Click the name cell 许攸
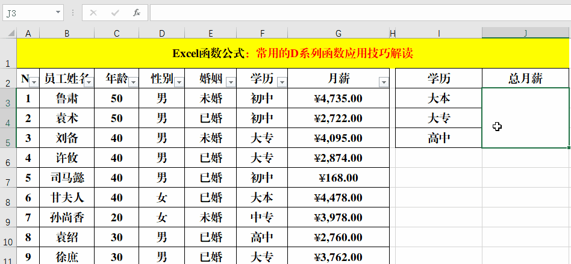 coord(67,158)
